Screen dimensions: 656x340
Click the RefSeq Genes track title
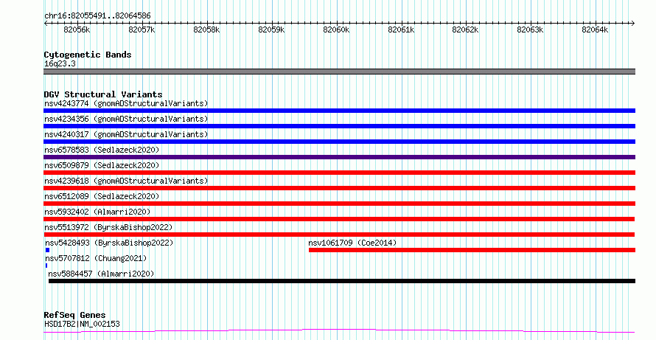click(x=74, y=316)
